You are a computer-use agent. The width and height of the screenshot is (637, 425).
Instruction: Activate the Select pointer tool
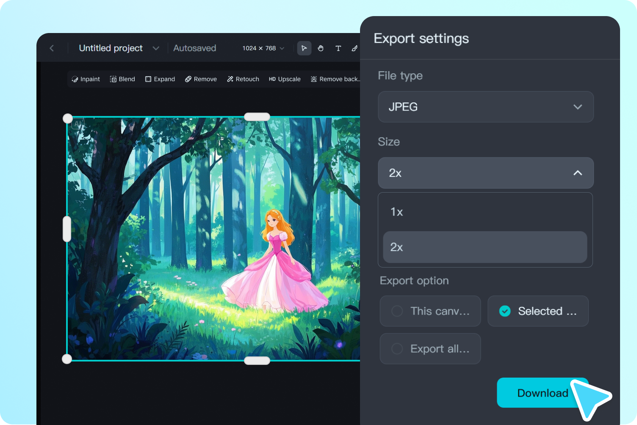tap(304, 48)
